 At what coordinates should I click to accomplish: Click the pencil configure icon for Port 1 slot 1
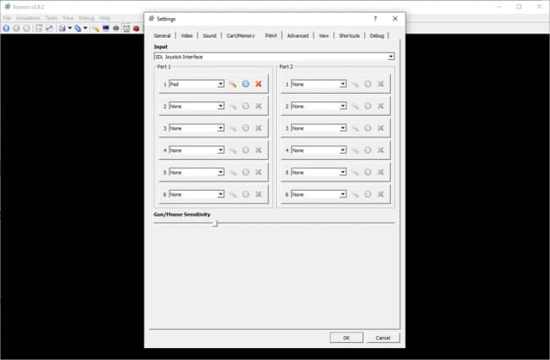233,84
